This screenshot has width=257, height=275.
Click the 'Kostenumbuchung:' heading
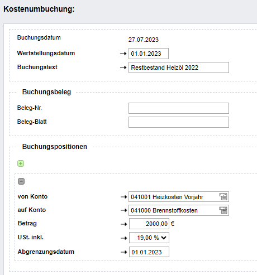pos(39,9)
